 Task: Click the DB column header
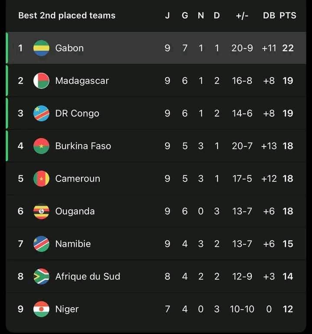coord(269,16)
